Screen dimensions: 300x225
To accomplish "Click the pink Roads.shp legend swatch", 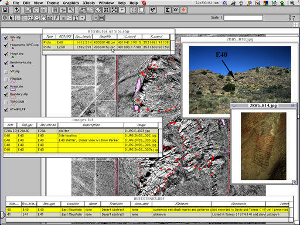I will coord(13,90).
